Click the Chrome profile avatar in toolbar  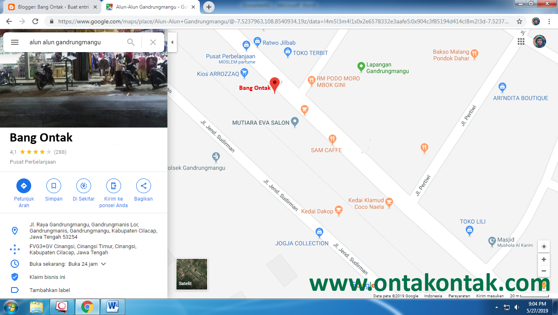[x=536, y=21]
